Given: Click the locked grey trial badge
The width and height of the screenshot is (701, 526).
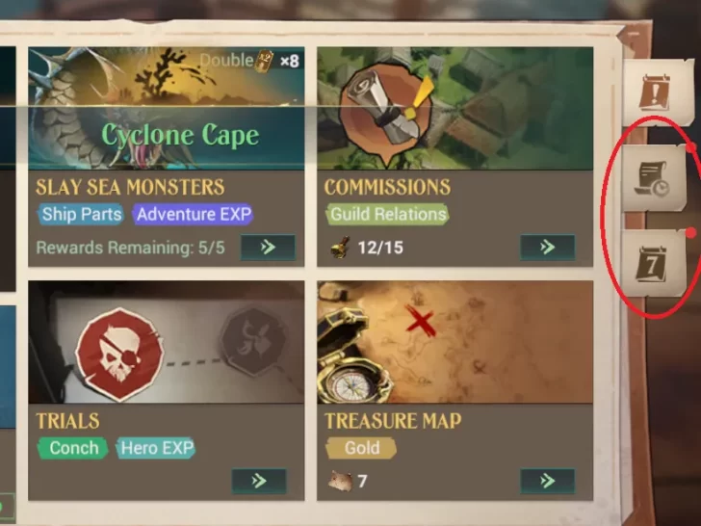Looking at the screenshot, I should click(253, 341).
